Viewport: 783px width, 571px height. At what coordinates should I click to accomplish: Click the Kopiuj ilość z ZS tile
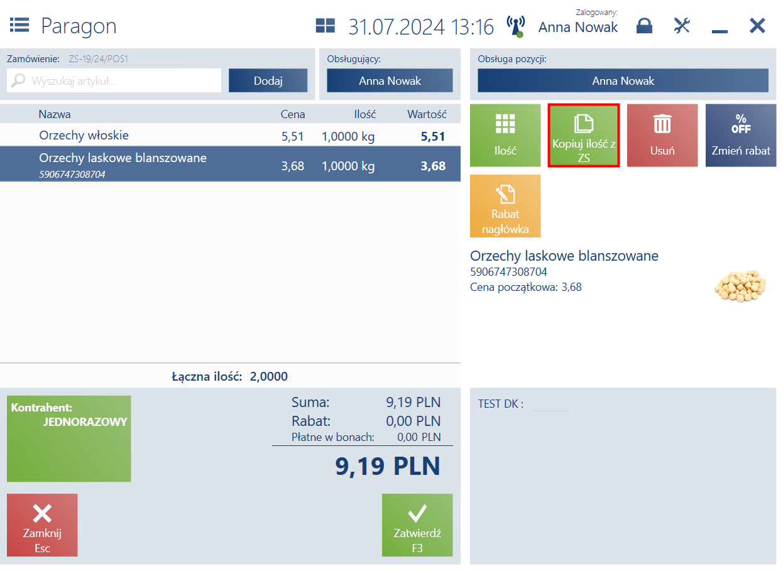(x=584, y=135)
